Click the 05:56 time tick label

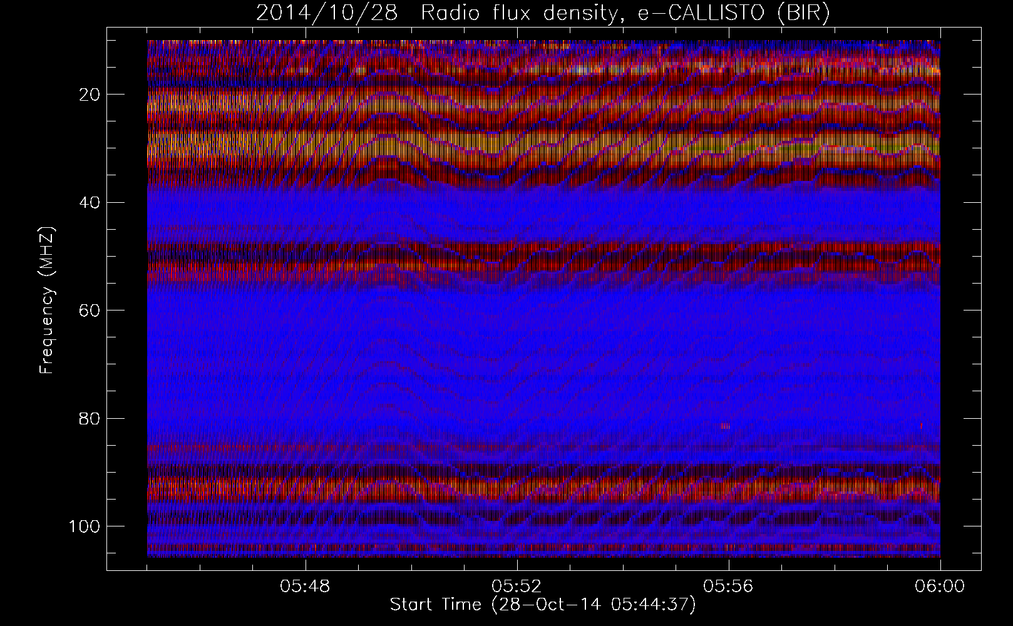click(728, 587)
